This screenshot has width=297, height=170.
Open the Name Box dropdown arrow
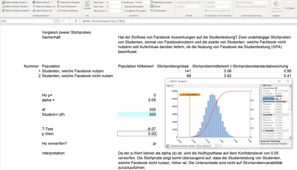tap(52, 21)
